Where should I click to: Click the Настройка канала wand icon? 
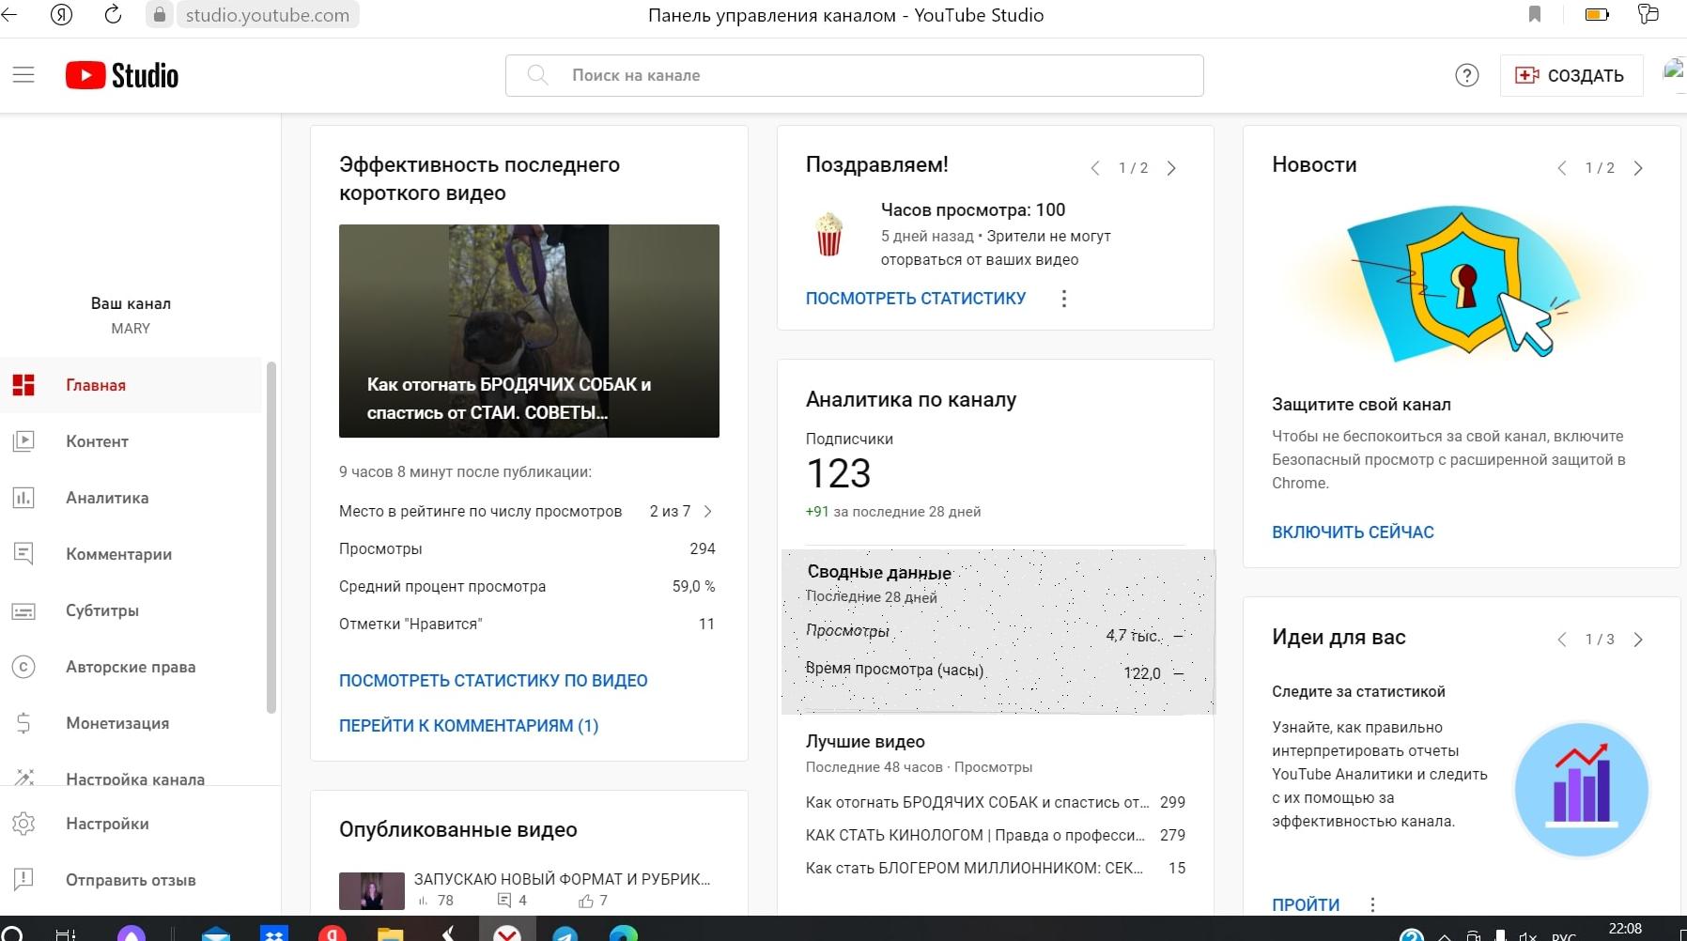(x=23, y=778)
